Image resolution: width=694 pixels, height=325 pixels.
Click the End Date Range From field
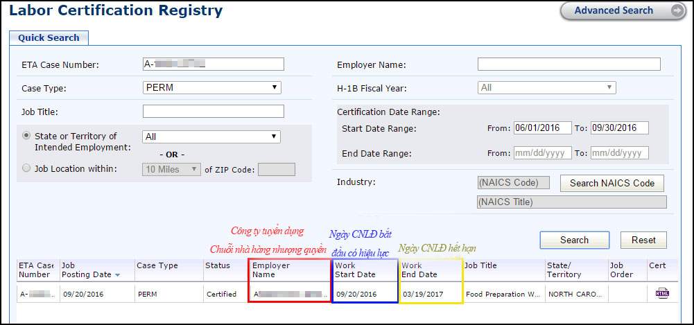tap(542, 153)
